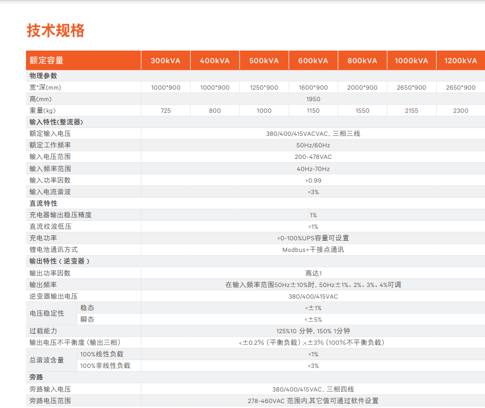Click the 输出电压不平衡度 (输出三相) label
The height and width of the screenshot is (408, 485).
(75, 343)
